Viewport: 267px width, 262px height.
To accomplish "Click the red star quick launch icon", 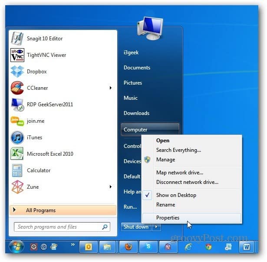I will [34, 246].
